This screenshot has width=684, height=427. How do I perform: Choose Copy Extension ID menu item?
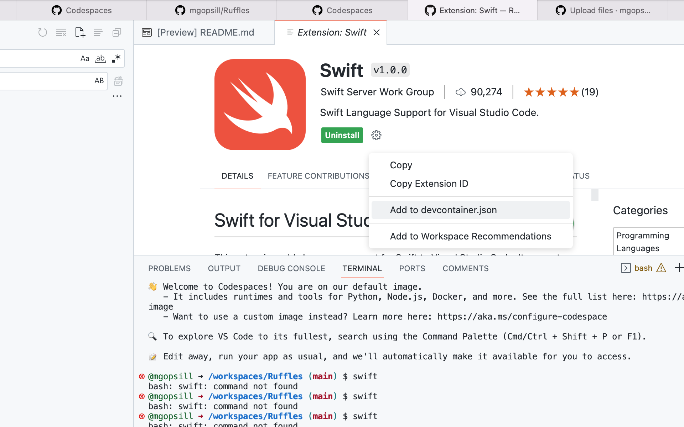(x=471, y=184)
